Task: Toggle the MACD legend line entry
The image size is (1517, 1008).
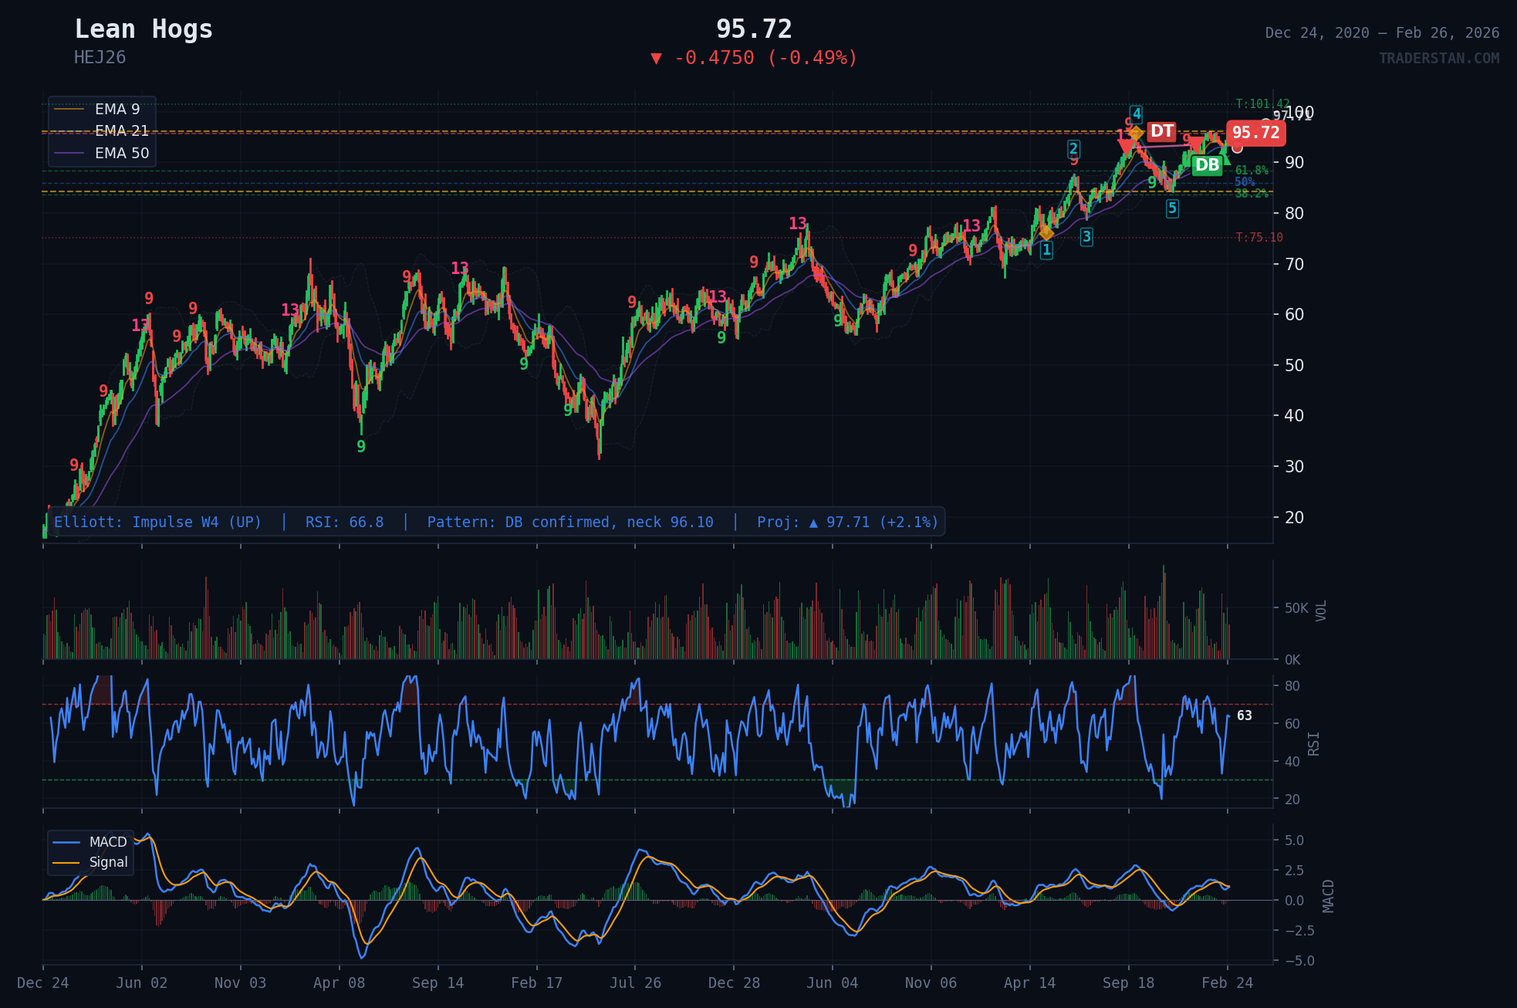Action: [x=107, y=842]
